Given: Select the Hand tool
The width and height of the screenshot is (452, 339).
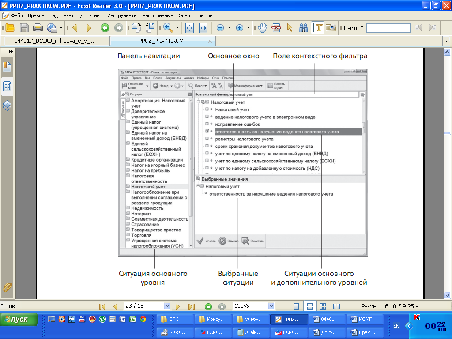Looking at the screenshot, I should point(263,28).
